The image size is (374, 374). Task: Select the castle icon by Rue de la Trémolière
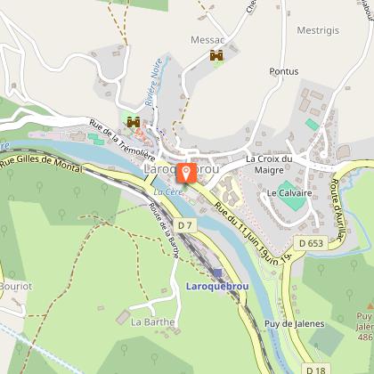(134, 122)
